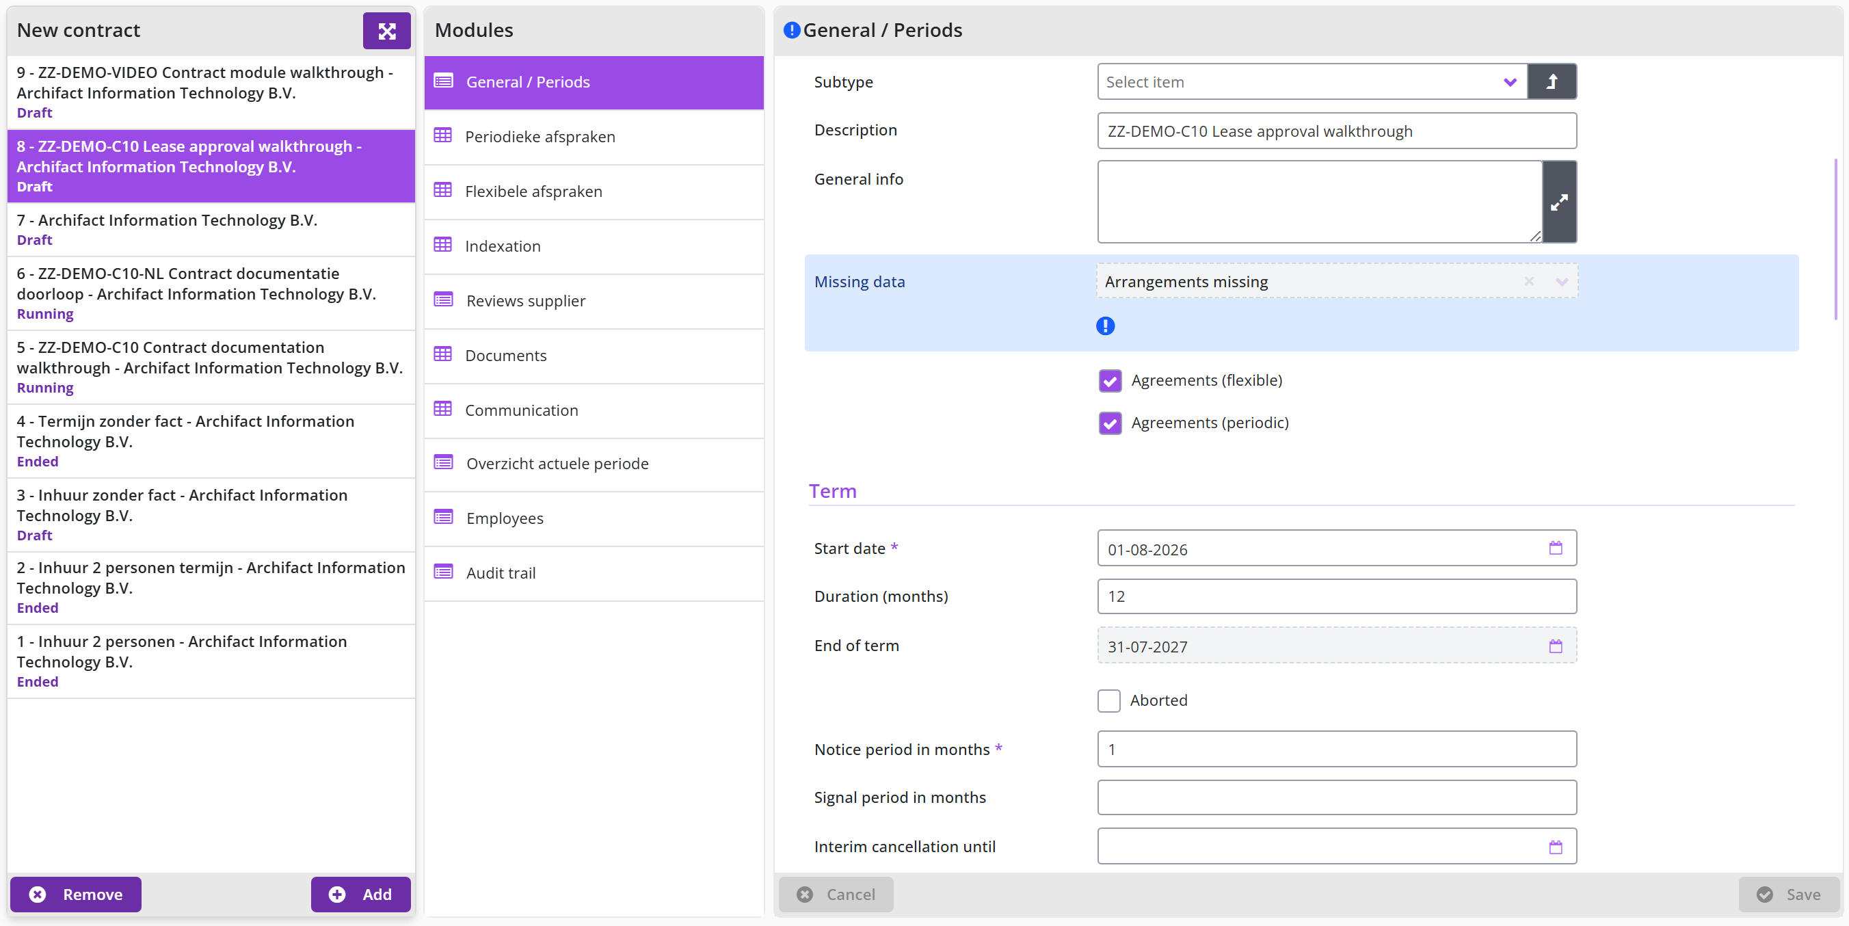Click the list icon beside Employees
The image size is (1849, 926).
coord(444,517)
